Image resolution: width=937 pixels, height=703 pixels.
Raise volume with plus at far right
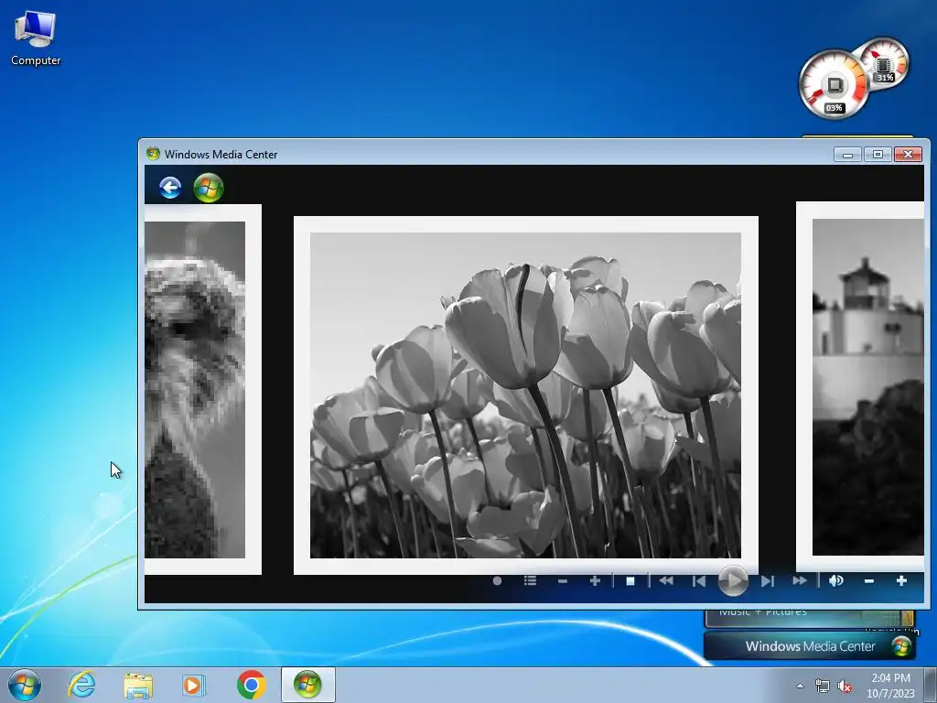pos(901,580)
